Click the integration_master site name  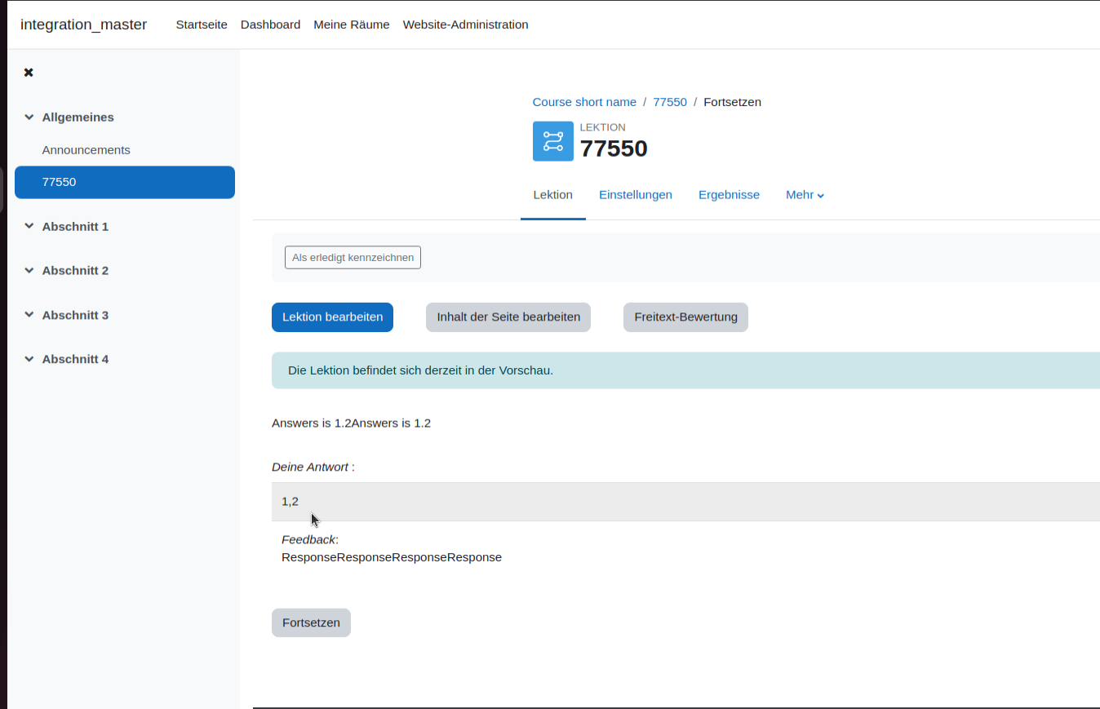(x=83, y=24)
